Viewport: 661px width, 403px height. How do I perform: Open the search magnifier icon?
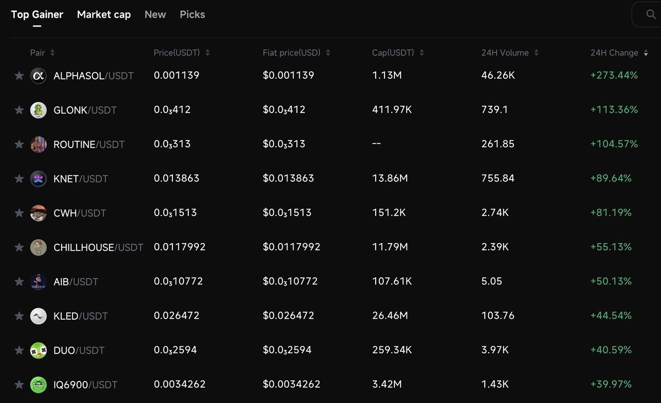coord(651,15)
